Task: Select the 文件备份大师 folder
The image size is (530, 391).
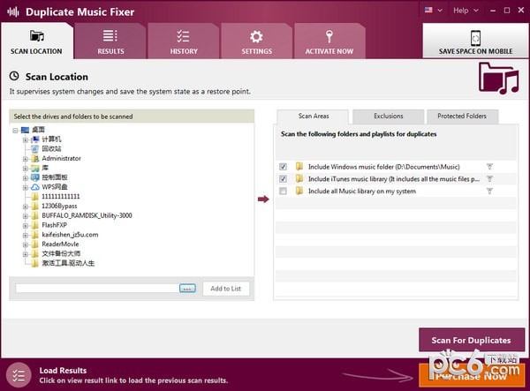Action: [61, 253]
